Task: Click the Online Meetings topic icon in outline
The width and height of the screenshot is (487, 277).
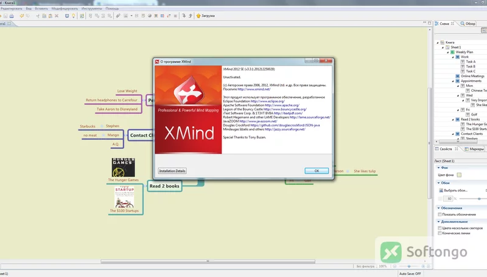Action: tap(458, 76)
